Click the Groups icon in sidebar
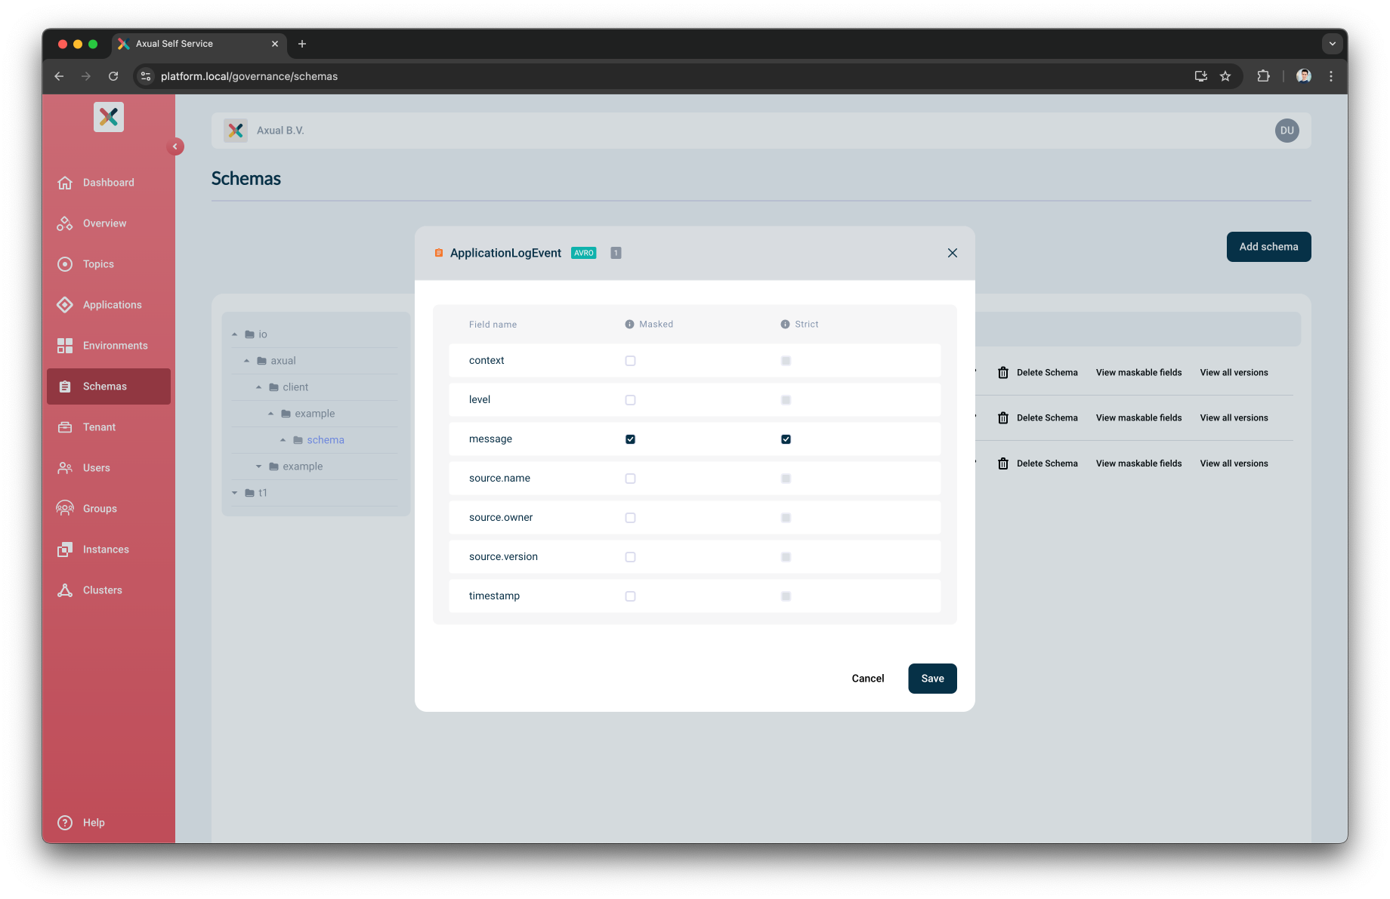1390x899 pixels. click(65, 509)
